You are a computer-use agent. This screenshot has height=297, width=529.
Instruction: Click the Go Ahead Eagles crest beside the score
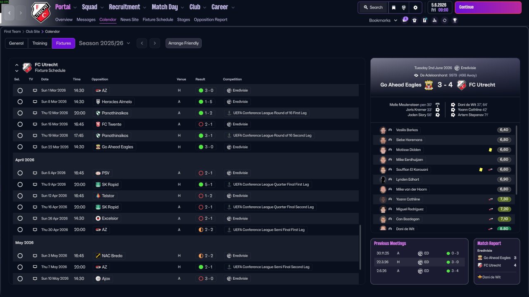[x=429, y=85]
